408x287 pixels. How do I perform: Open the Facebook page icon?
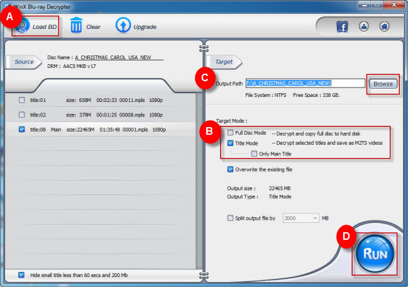tap(342, 26)
